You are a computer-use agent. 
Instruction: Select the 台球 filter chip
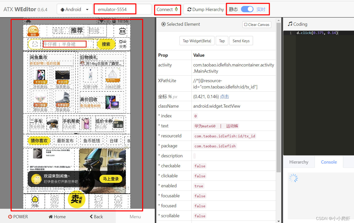(114, 141)
